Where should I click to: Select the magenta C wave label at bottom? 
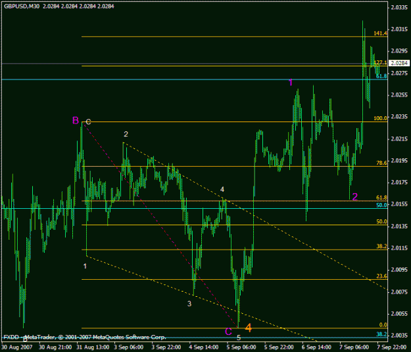(228, 332)
